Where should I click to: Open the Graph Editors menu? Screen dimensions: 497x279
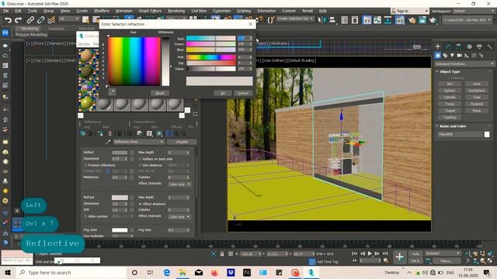(150, 11)
